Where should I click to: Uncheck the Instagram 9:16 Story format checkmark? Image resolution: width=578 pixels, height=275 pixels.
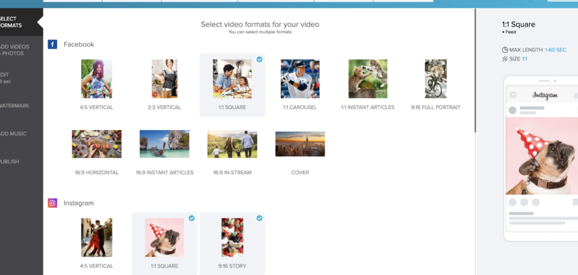pyautogui.click(x=259, y=218)
